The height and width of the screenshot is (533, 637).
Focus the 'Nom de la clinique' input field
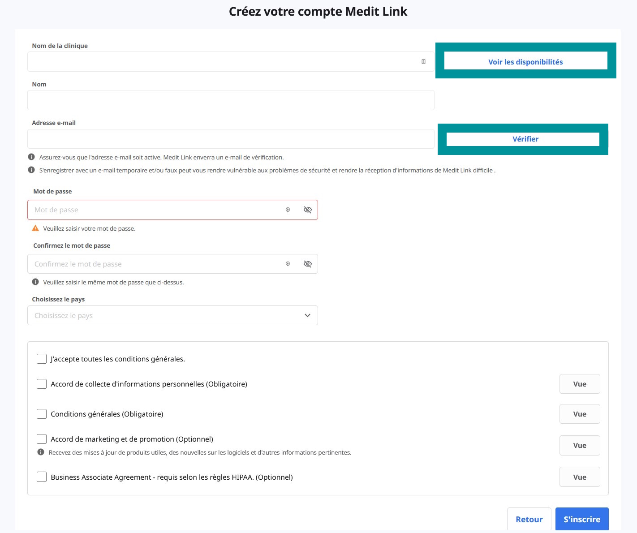pyautogui.click(x=231, y=62)
